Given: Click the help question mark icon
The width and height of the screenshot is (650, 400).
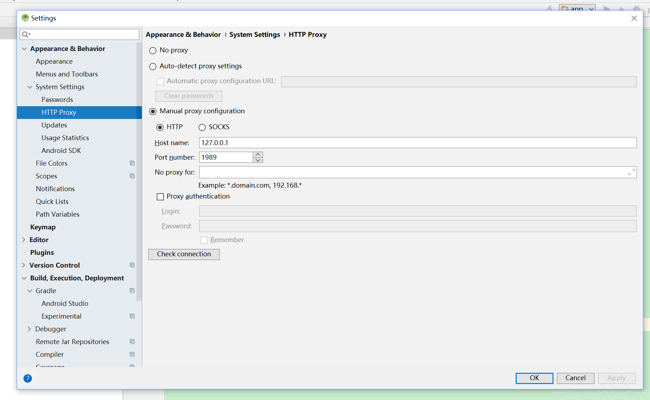Looking at the screenshot, I should coord(28,378).
